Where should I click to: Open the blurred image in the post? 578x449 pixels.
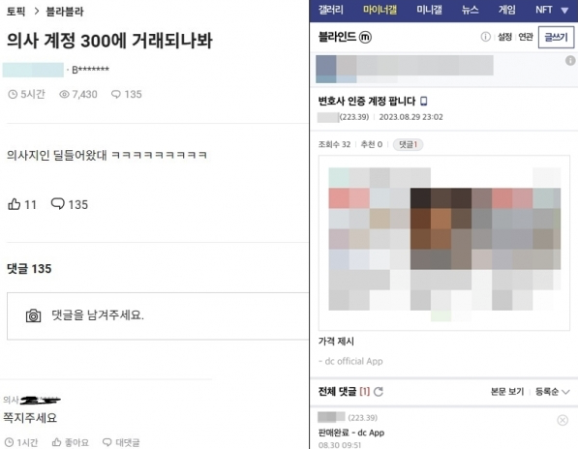(444, 243)
